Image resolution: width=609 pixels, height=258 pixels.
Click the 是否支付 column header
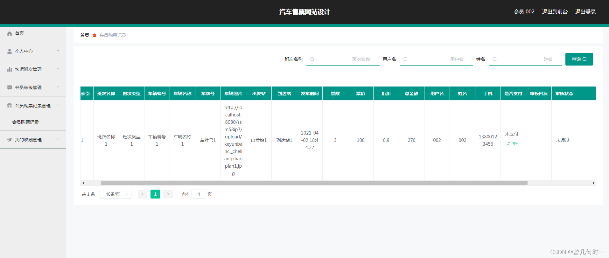point(514,94)
